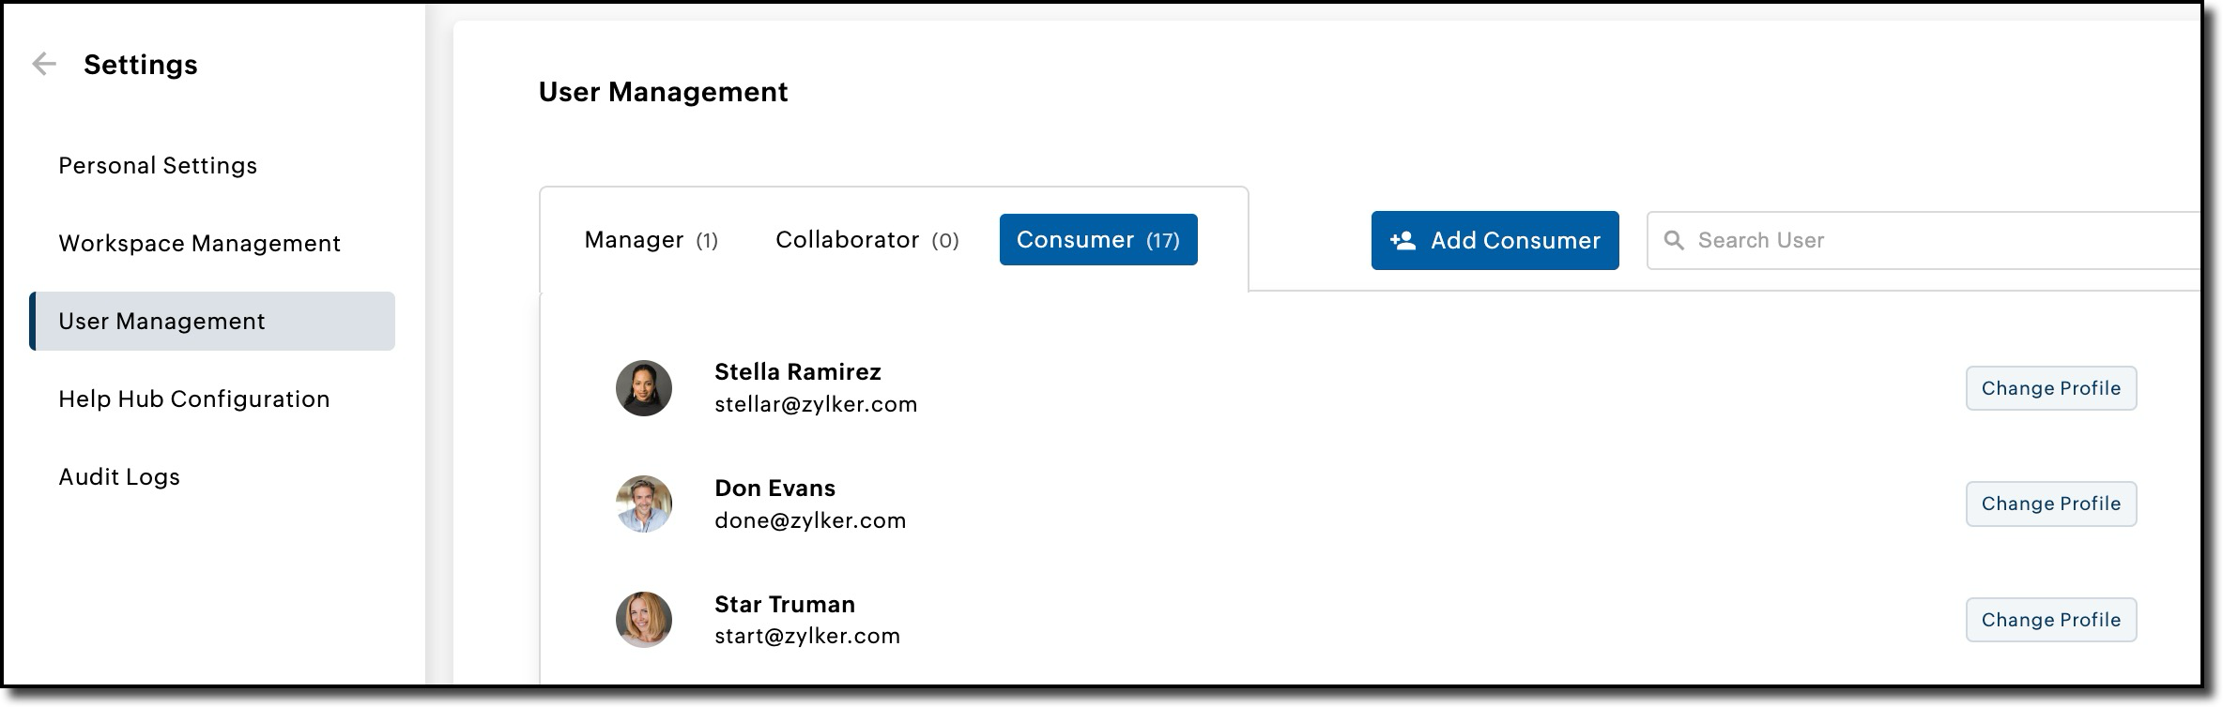Click the stellar@zylker.com email
This screenshot has height=707, width=2223.
pos(816,404)
